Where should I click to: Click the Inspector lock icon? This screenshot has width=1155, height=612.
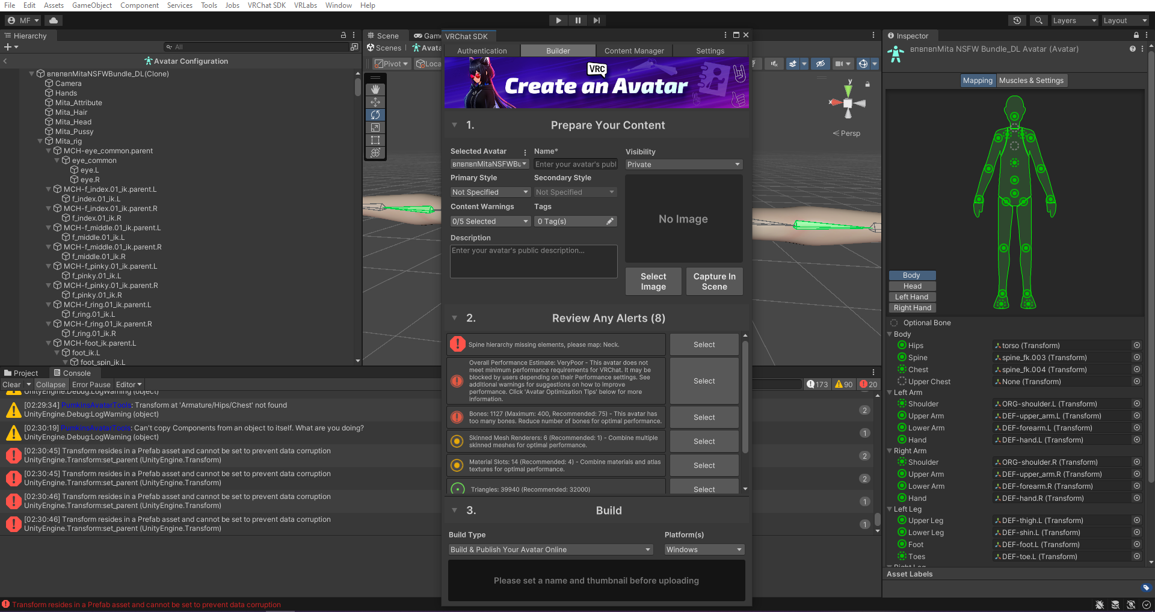coord(1136,35)
